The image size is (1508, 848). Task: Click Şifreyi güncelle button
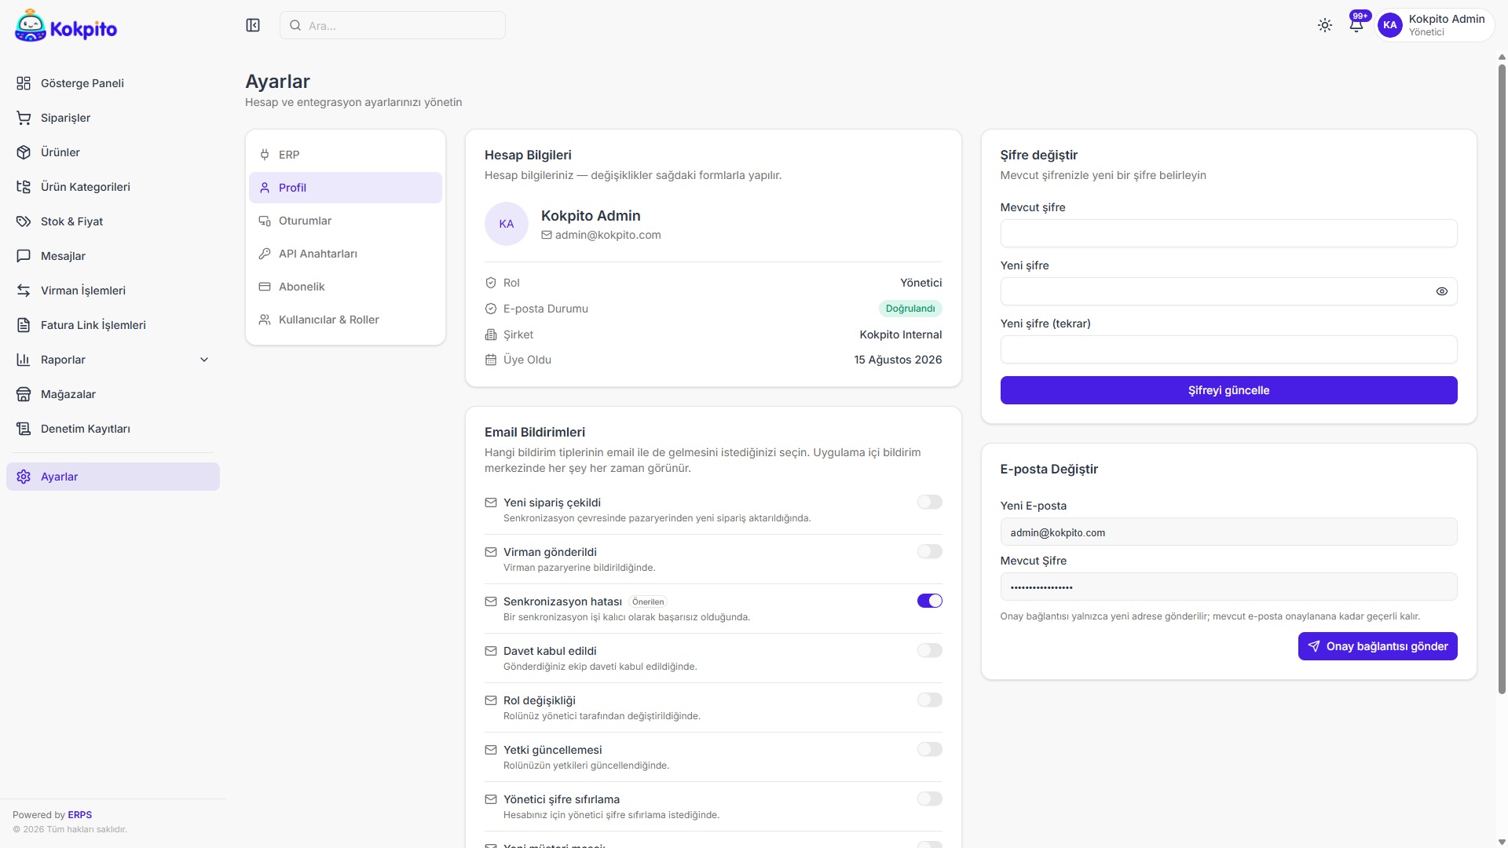click(1228, 390)
